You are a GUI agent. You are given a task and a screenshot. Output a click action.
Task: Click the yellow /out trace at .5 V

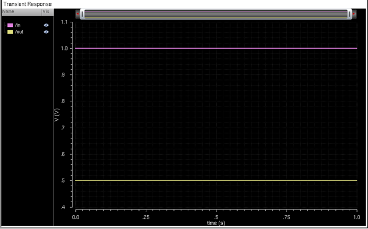[x=216, y=180]
